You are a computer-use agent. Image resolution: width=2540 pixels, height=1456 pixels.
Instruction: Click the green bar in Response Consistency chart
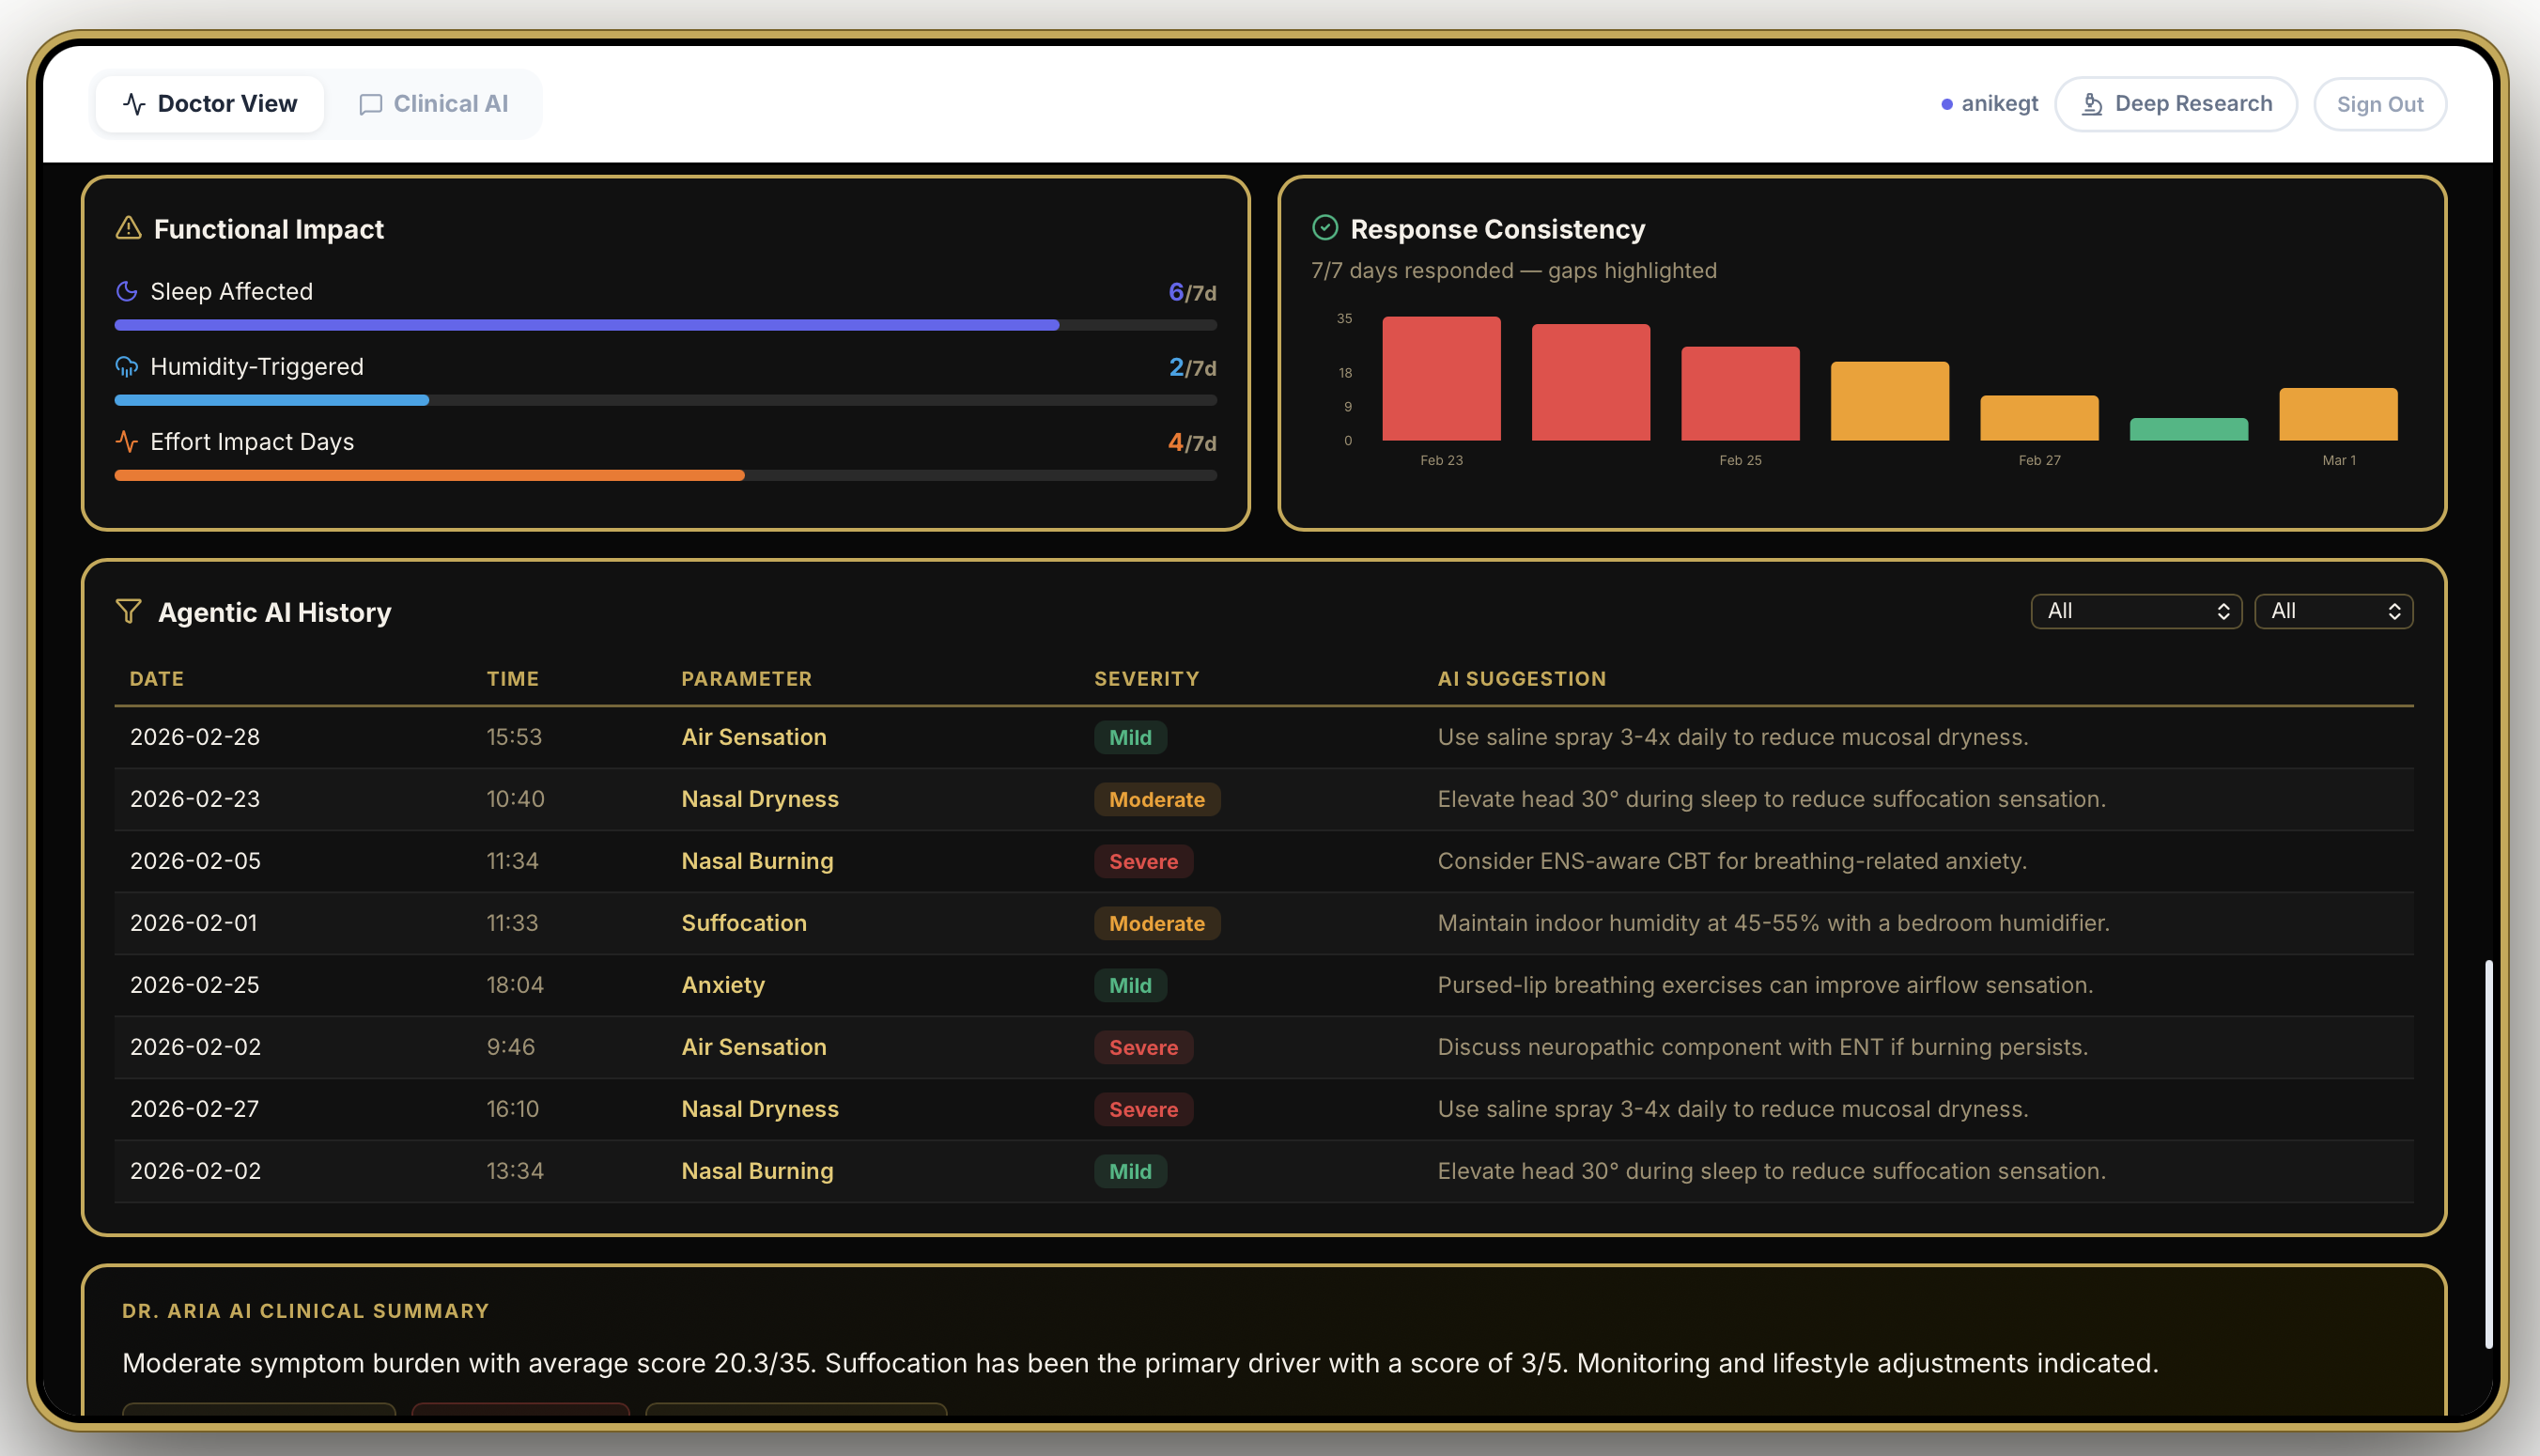click(2188, 429)
